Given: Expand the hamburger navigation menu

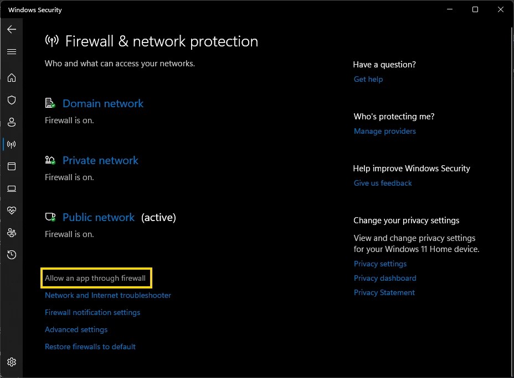Looking at the screenshot, I should pos(12,51).
